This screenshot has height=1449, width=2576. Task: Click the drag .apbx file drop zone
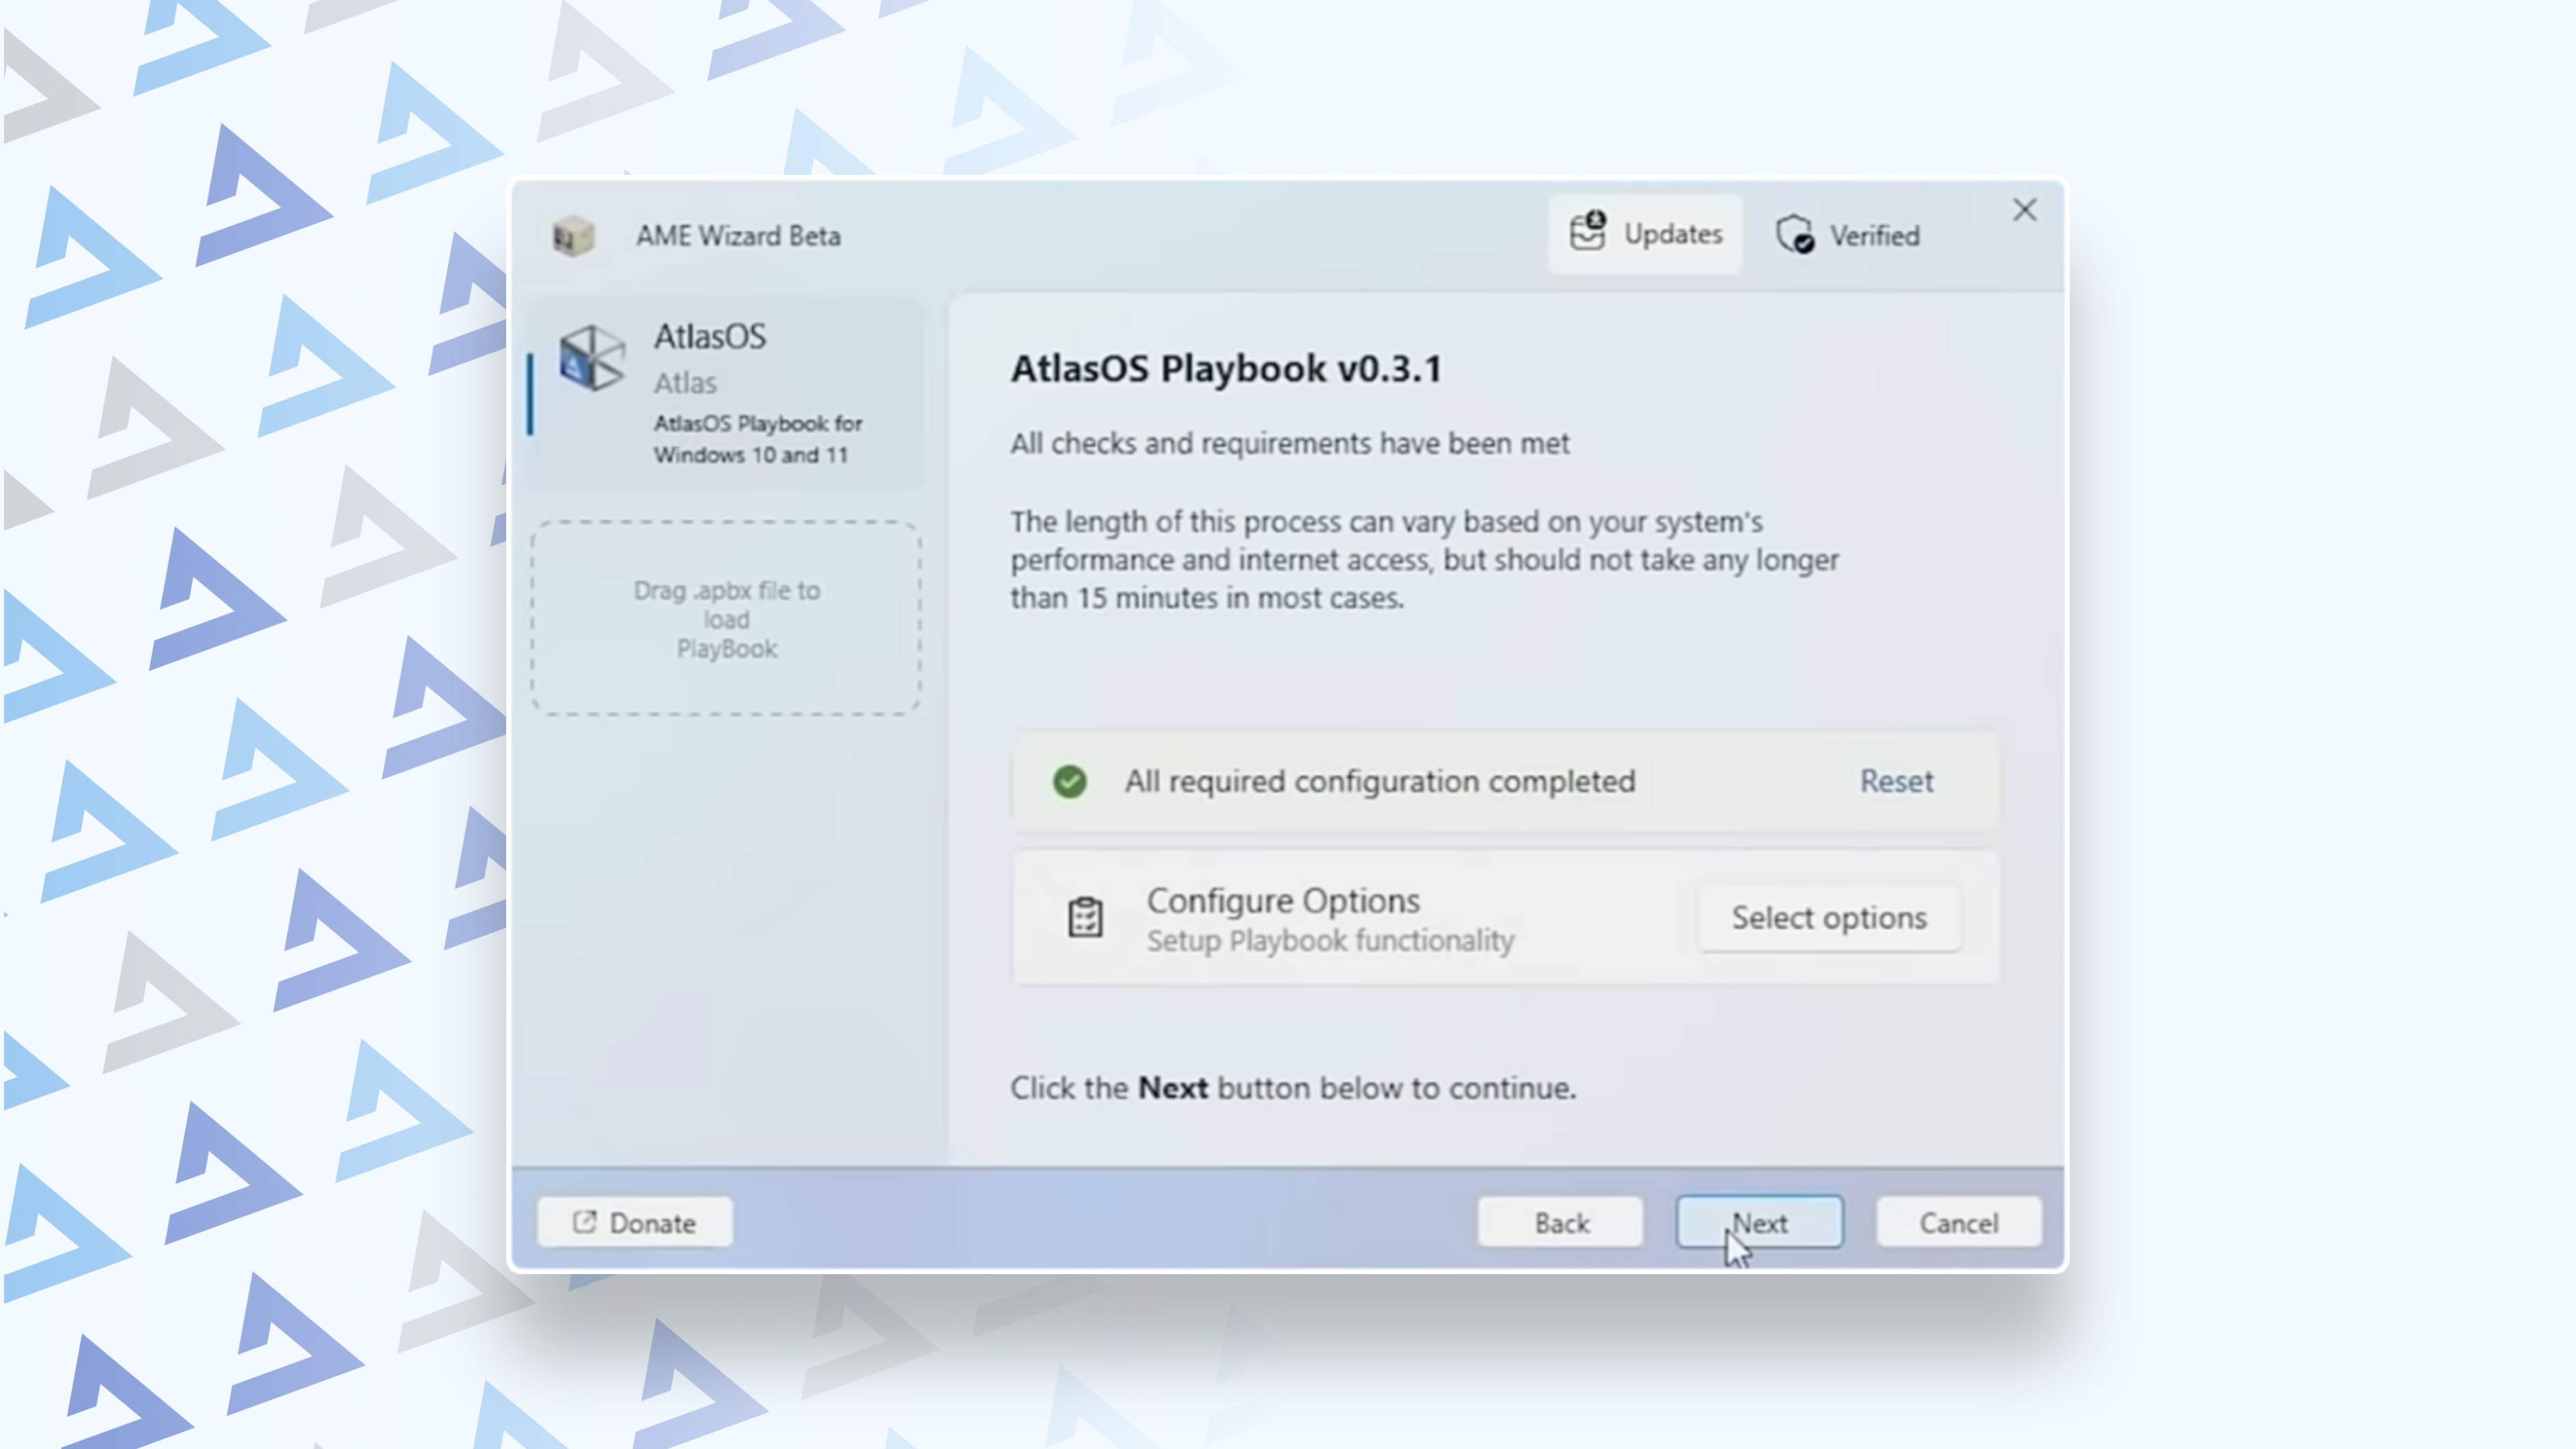pyautogui.click(x=726, y=618)
